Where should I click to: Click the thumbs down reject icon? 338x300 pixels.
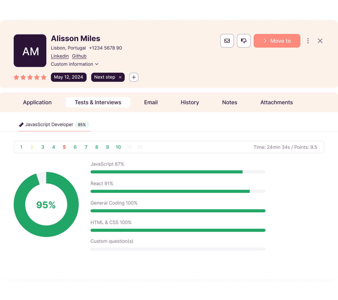point(244,41)
